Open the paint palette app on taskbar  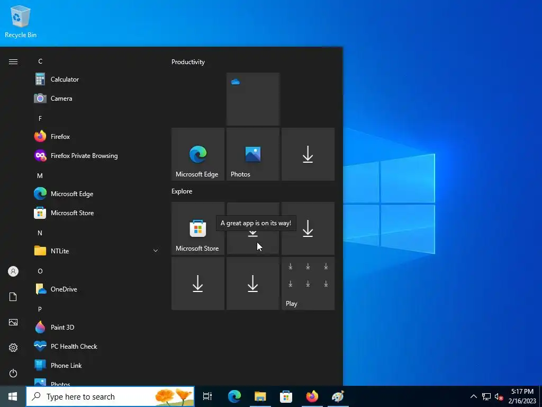tap(338, 396)
